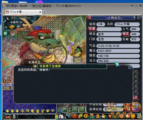The height and width of the screenshot is (120, 143).
Task: Click the yellow padlock icon in chat toolbar
Action: click(38, 111)
